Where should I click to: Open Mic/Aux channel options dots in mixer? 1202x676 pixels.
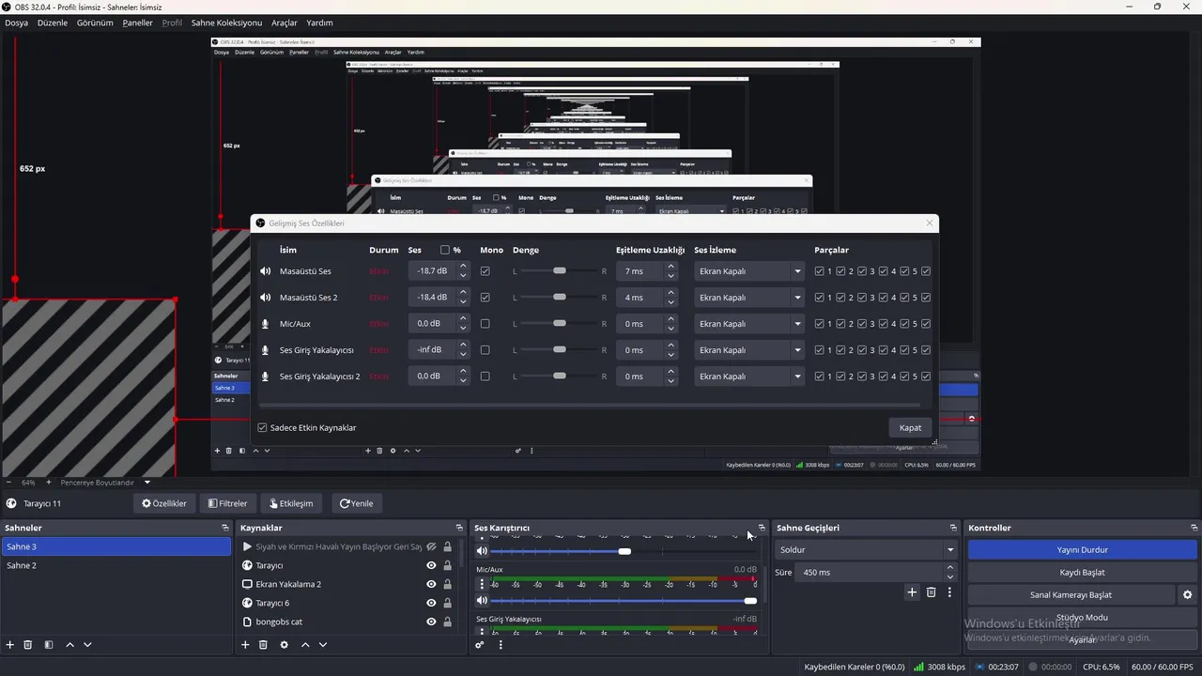482,584
